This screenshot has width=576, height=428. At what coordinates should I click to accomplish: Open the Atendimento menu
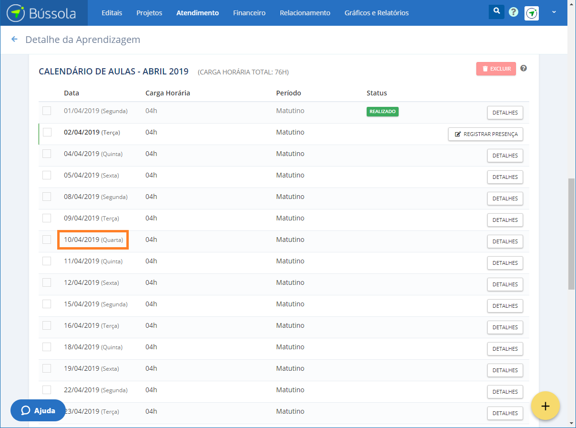(x=197, y=13)
